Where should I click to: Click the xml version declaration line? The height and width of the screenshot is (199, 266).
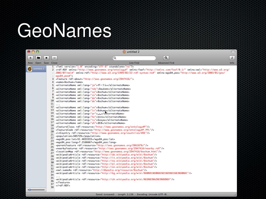pyautogui.click(x=95, y=67)
